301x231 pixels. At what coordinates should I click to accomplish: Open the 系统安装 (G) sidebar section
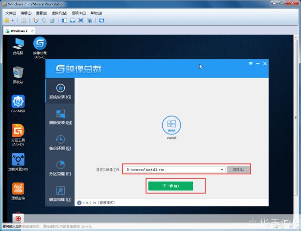60,91
